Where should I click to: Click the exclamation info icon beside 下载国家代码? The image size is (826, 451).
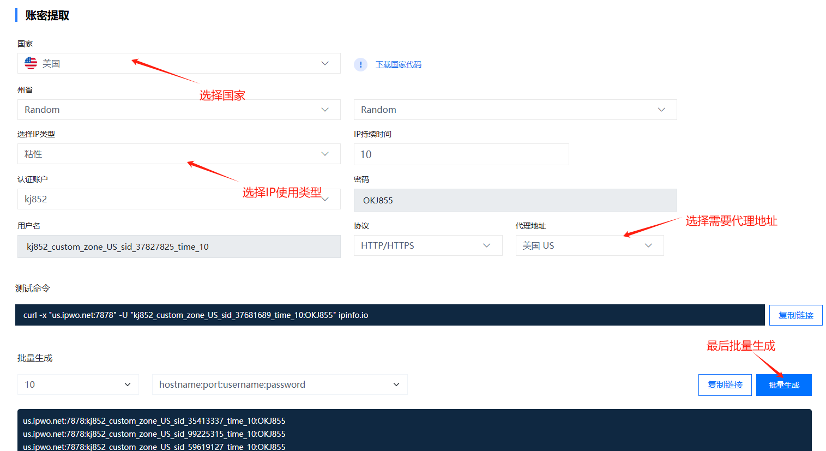click(360, 64)
